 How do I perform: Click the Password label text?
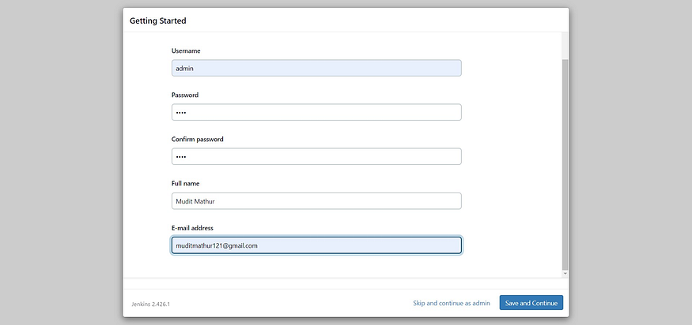185,95
